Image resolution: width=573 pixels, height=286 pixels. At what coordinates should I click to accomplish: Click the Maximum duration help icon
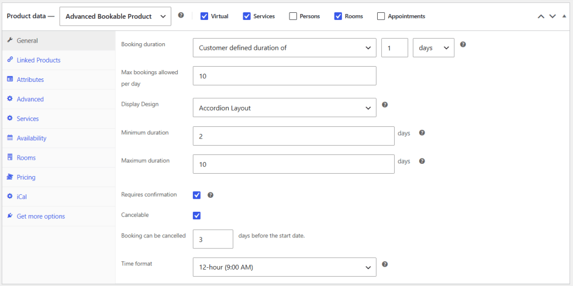pos(422,161)
